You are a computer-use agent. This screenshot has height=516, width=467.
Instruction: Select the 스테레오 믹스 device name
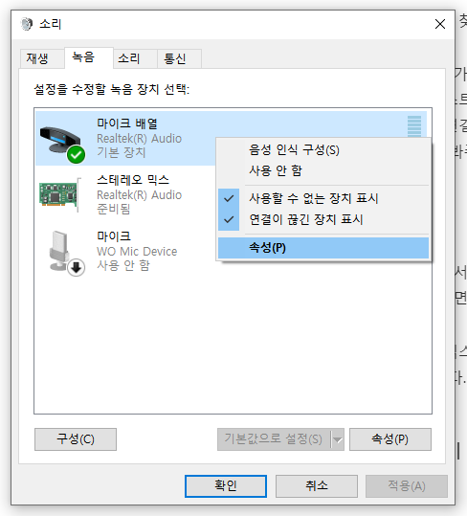click(x=133, y=180)
